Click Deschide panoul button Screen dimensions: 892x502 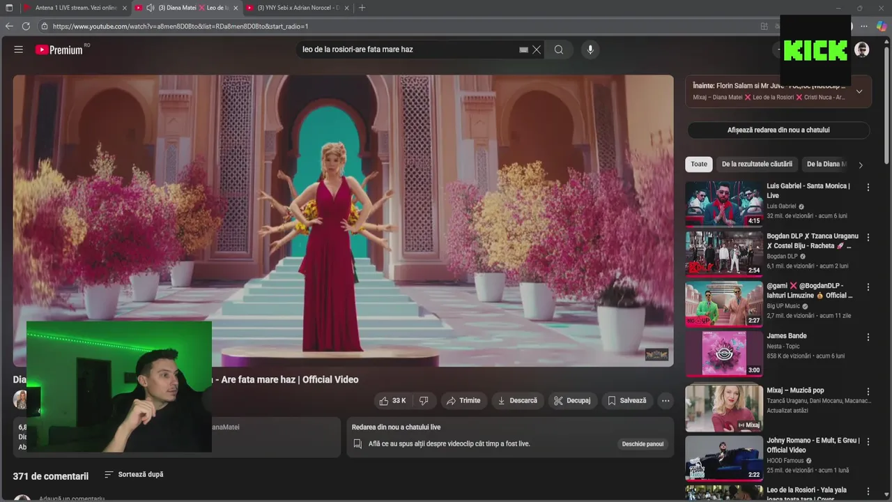tap(643, 444)
